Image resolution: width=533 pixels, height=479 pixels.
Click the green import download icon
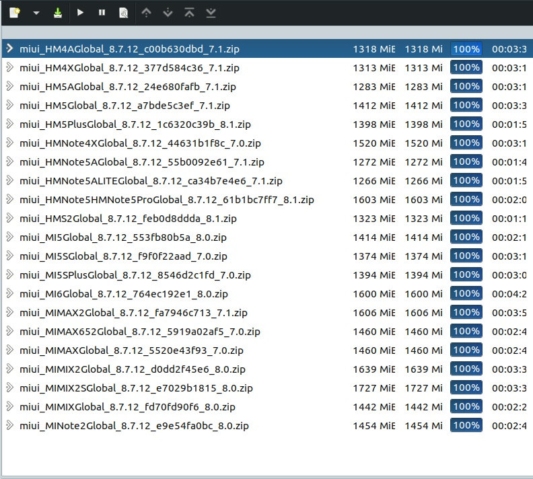coord(58,12)
